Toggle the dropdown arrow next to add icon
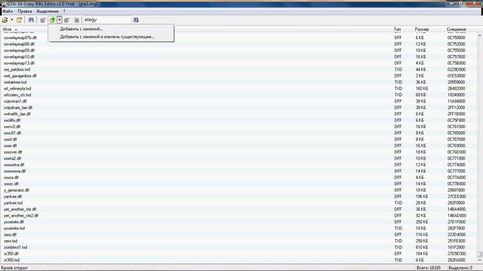 (60, 20)
